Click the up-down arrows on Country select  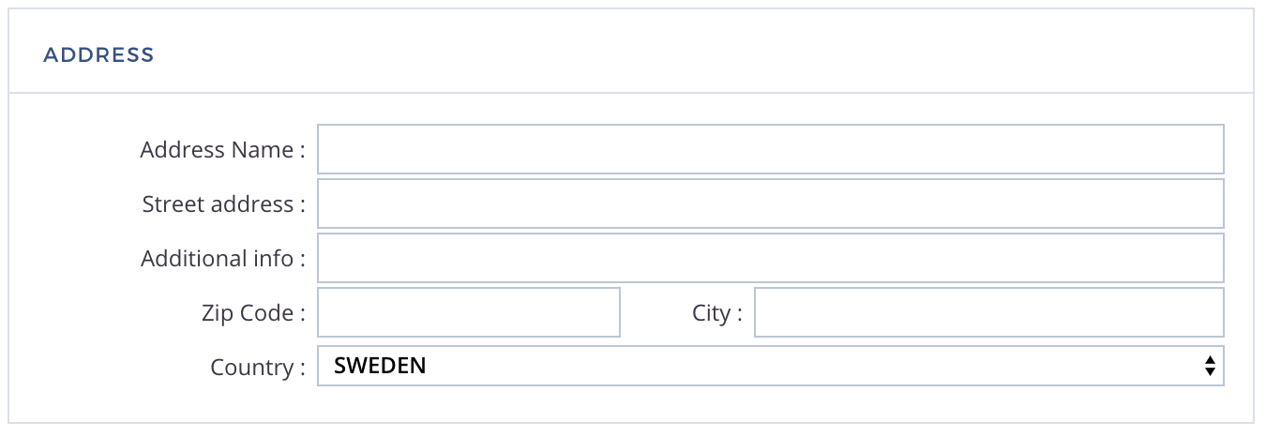tap(1210, 367)
